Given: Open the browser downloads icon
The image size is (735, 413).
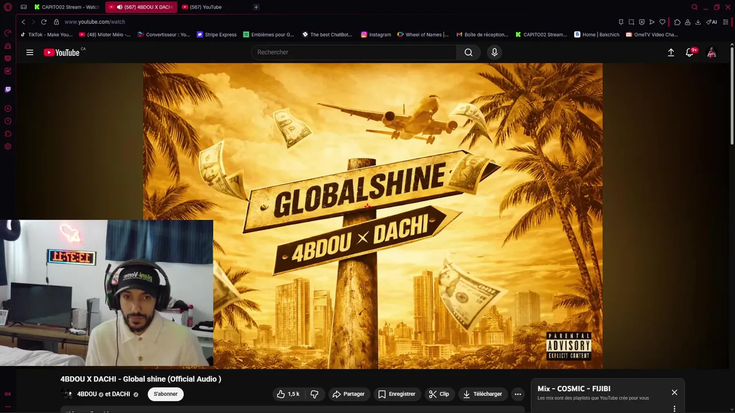Looking at the screenshot, I should point(698,22).
